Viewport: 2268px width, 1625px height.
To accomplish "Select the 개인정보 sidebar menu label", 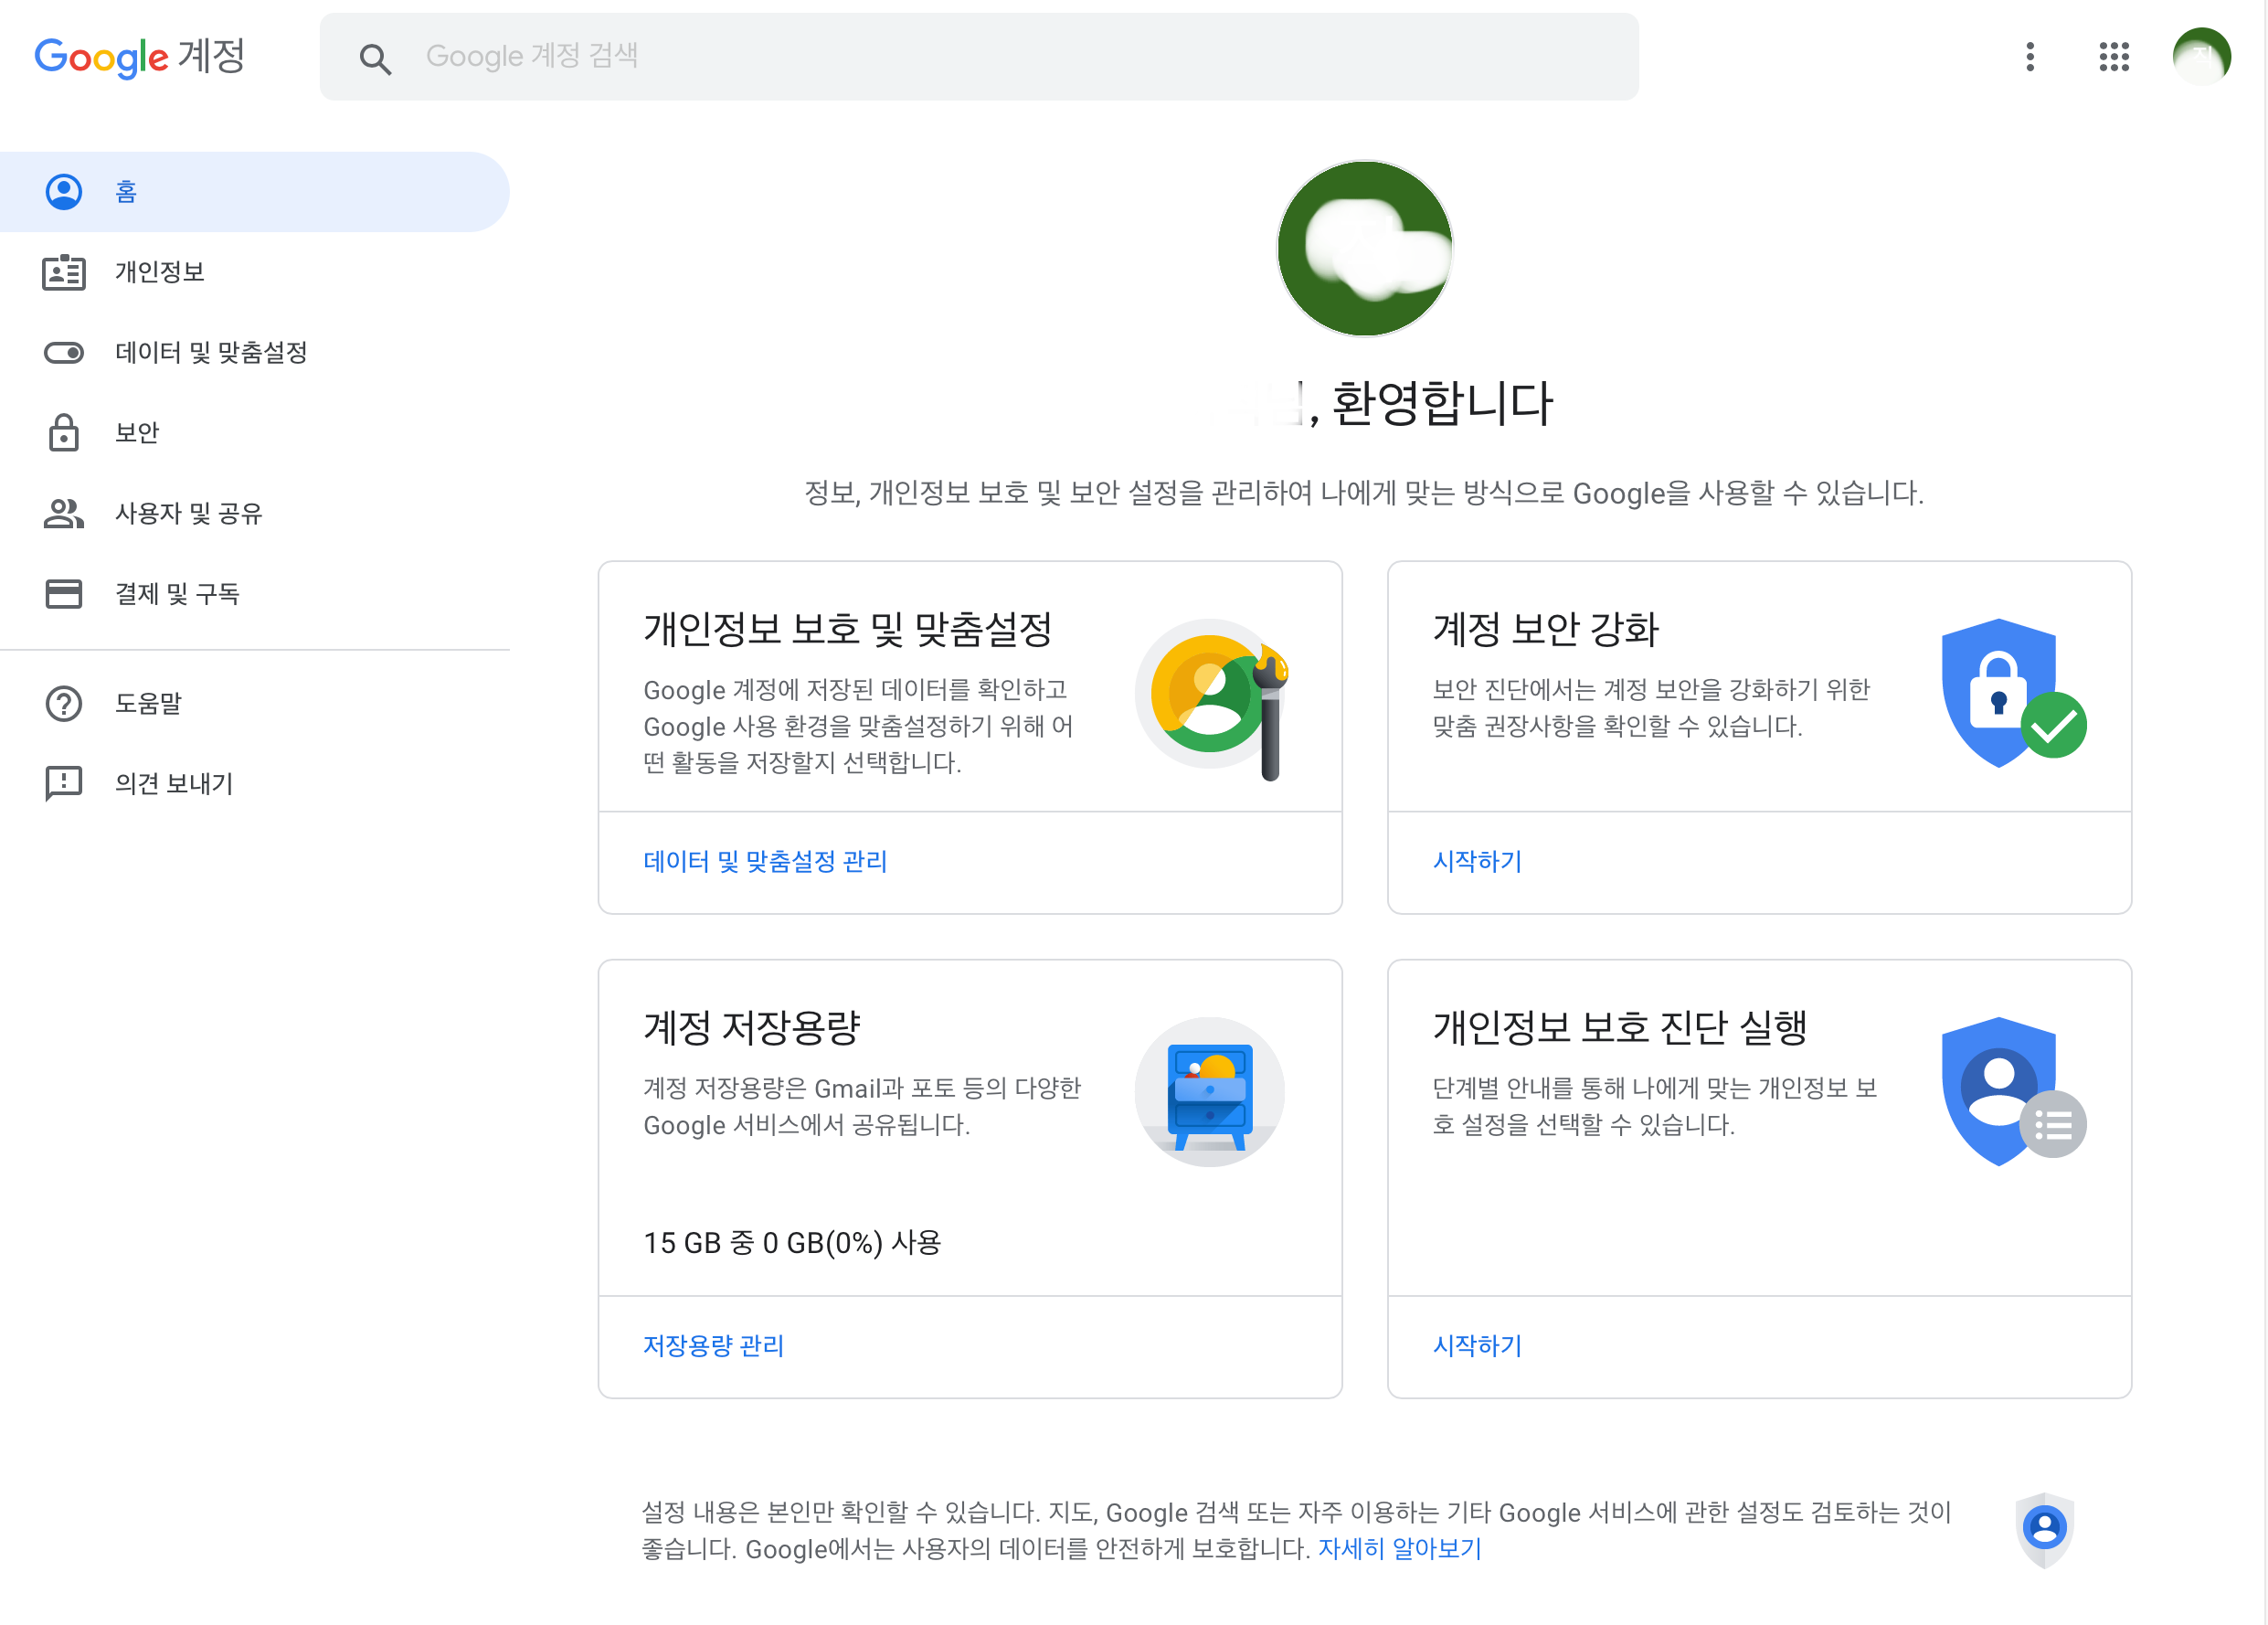I will 160,272.
